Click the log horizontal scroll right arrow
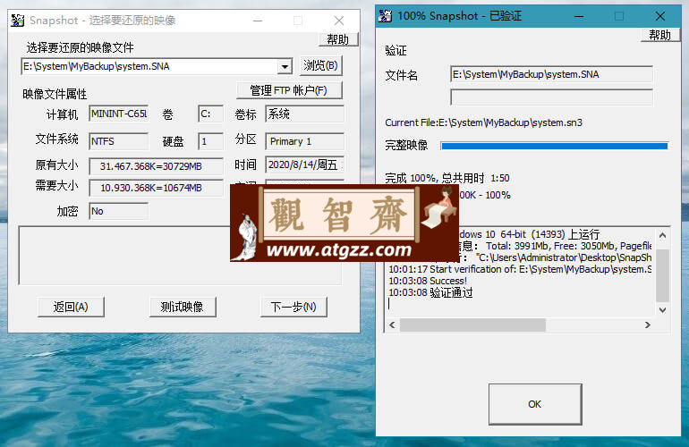689x447 pixels. [647, 325]
